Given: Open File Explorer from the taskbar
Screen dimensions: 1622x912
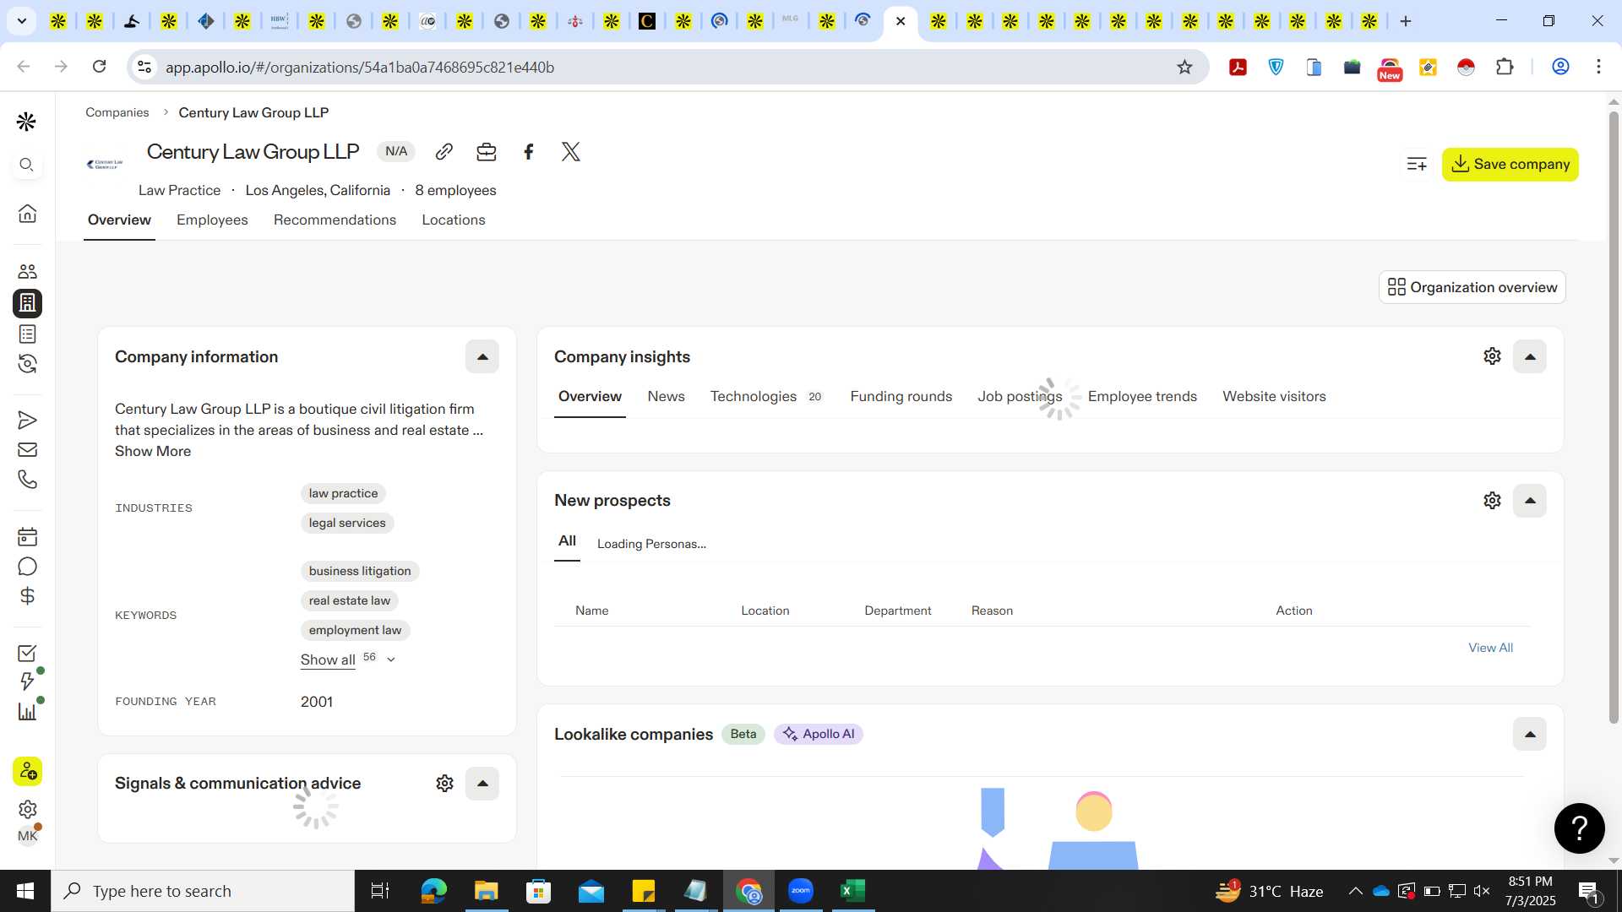Looking at the screenshot, I should point(486,891).
